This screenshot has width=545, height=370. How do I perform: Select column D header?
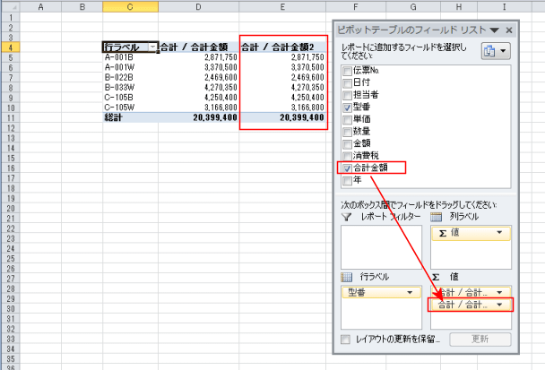(198, 6)
